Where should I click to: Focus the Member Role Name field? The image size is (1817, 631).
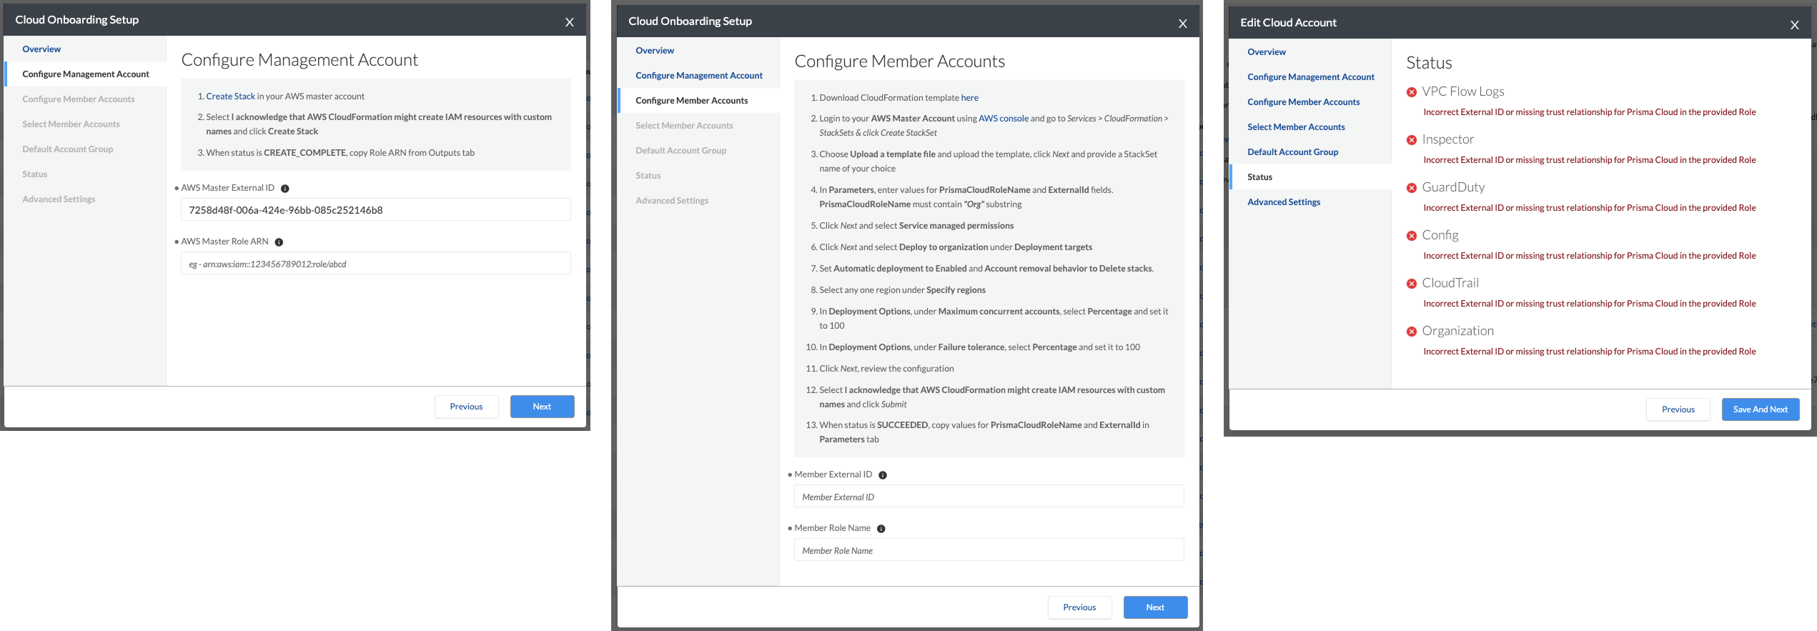tap(989, 550)
